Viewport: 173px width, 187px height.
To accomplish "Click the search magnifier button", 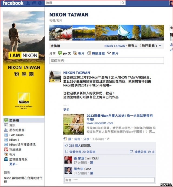I will (123, 3).
